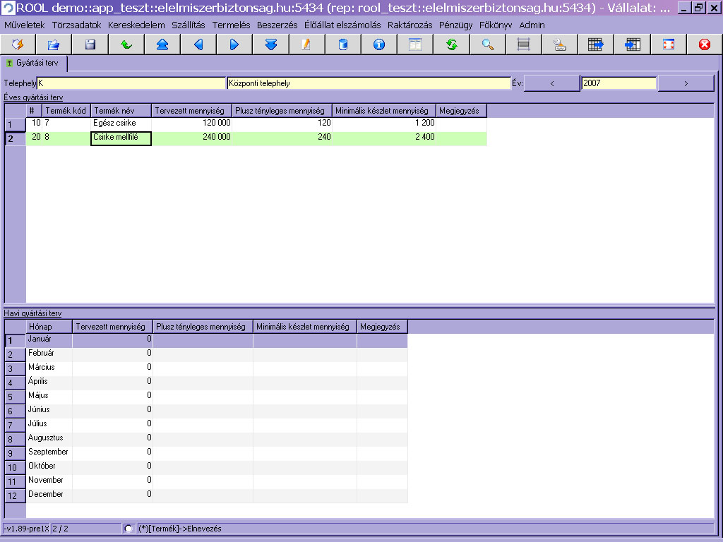
Task: Click the status bar round indicator
Action: [x=129, y=529]
